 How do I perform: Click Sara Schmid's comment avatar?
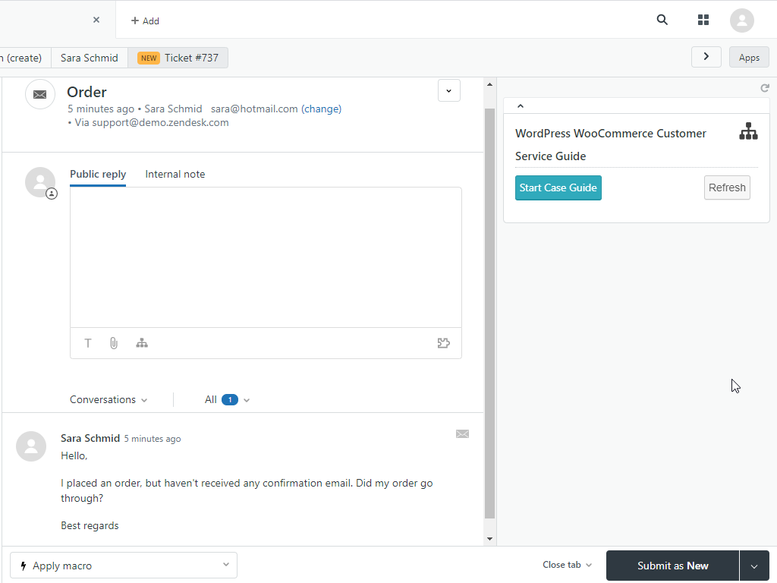pos(31,446)
